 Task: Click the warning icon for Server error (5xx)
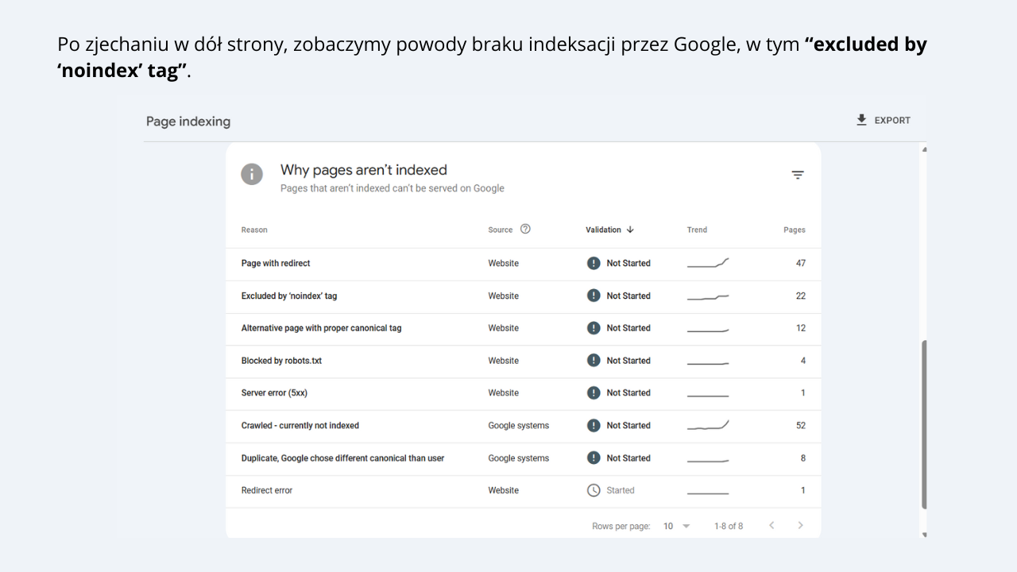coord(593,392)
